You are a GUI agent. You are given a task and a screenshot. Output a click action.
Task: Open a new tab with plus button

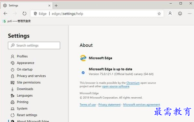pyautogui.click(x=56, y=6)
